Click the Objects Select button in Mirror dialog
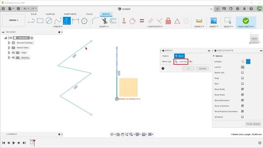 [x=179, y=56]
